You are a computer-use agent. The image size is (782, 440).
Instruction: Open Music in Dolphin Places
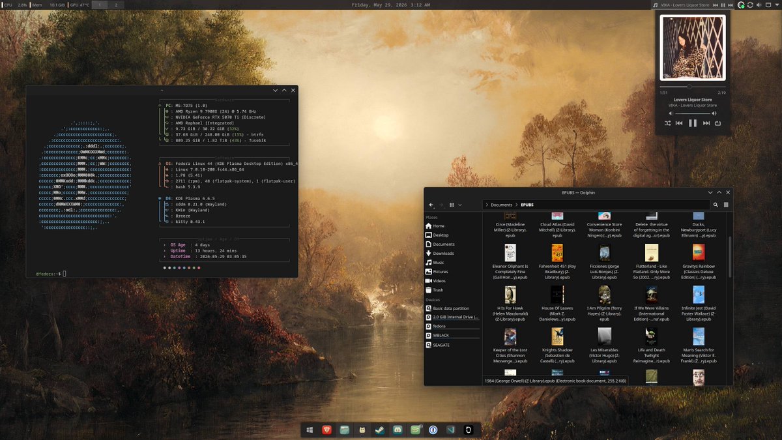(452, 263)
